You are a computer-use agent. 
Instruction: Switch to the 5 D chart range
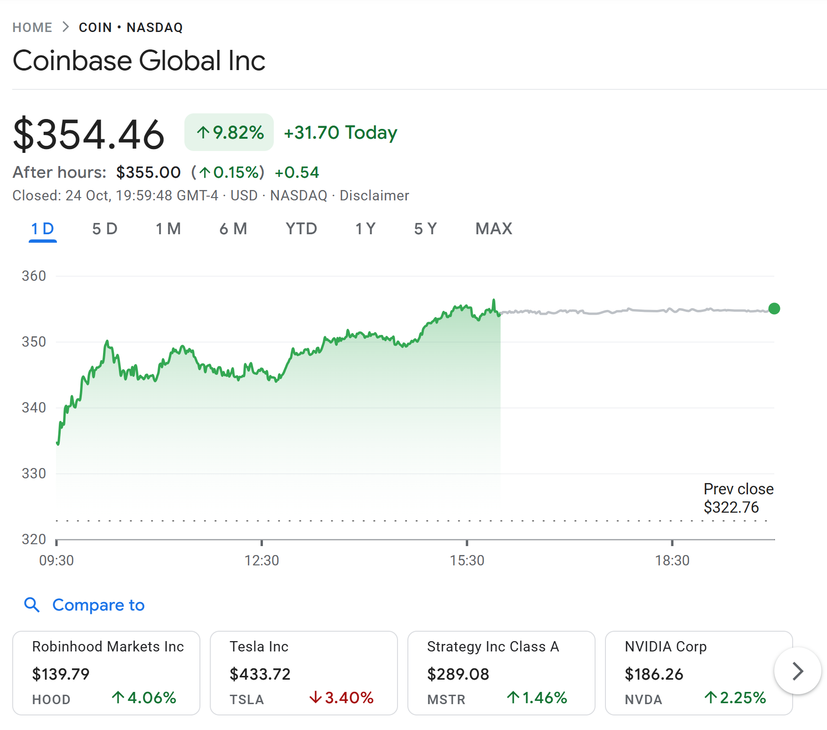(x=104, y=229)
